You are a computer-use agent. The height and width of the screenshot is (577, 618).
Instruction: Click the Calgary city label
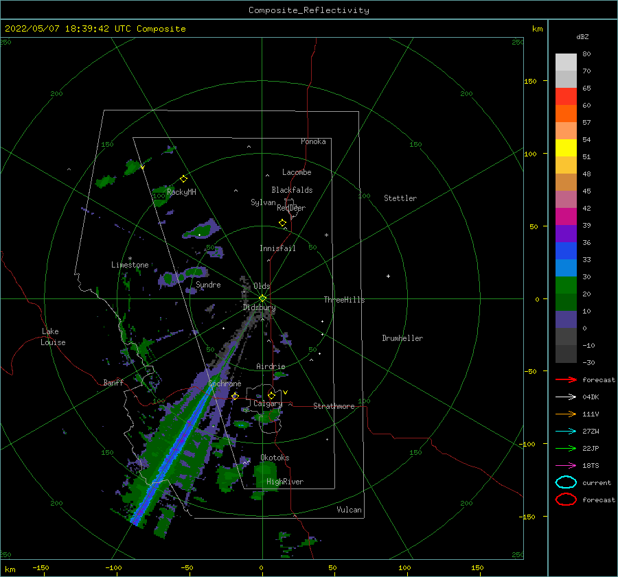pos(268,403)
